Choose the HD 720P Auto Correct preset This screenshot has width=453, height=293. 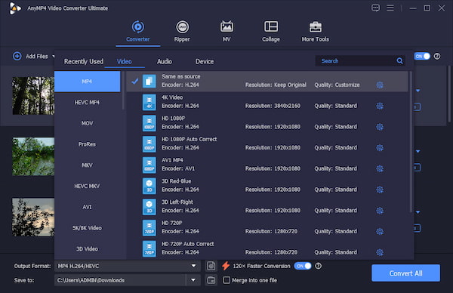point(267,248)
